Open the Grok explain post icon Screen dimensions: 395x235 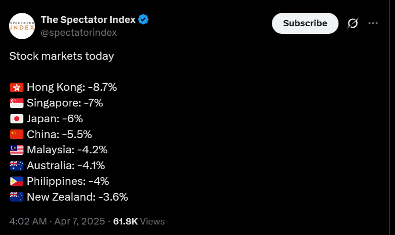click(352, 23)
